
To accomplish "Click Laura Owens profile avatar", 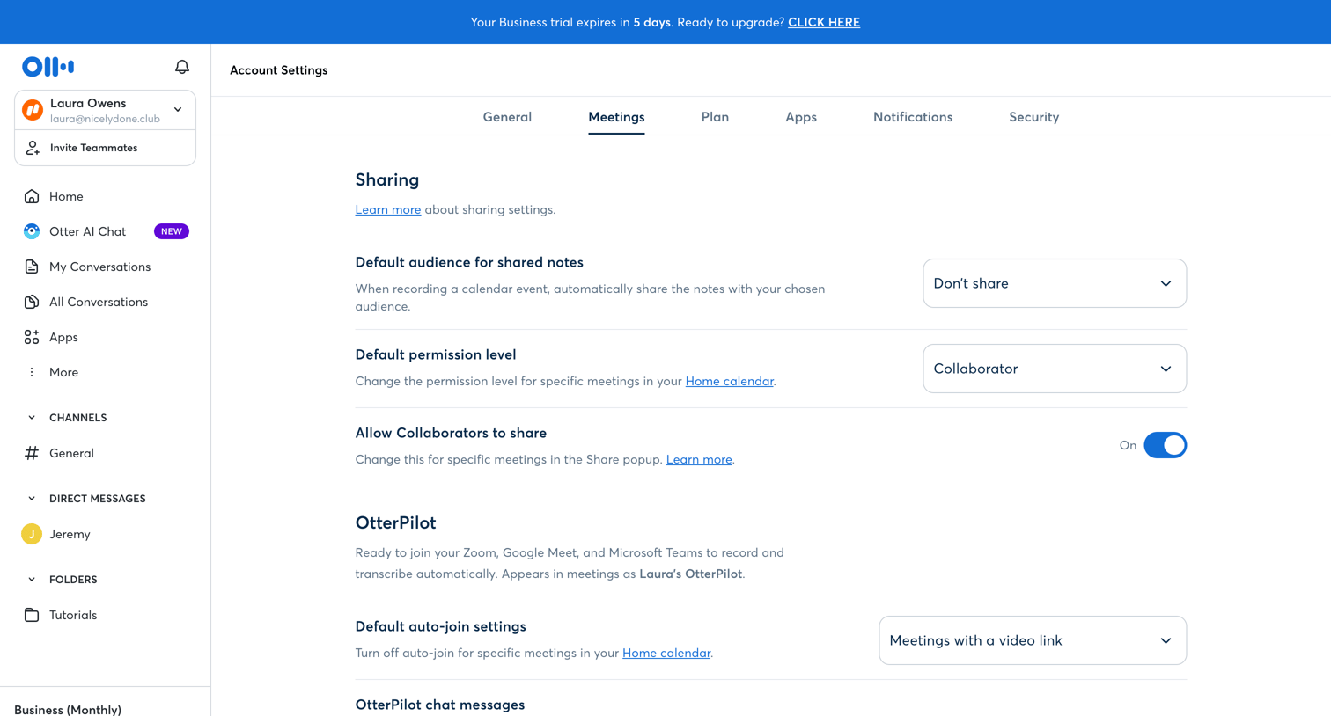I will pos(33,110).
